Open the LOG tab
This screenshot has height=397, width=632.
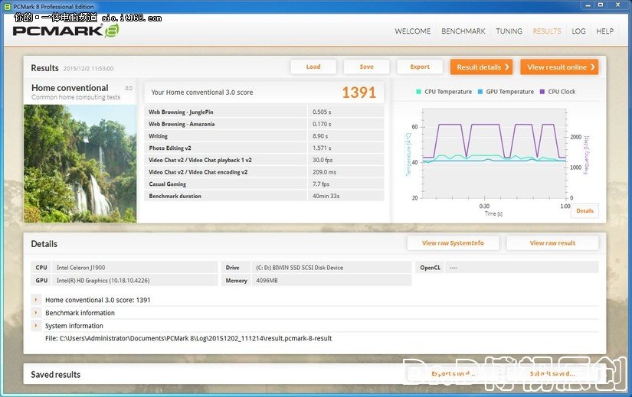click(x=578, y=31)
